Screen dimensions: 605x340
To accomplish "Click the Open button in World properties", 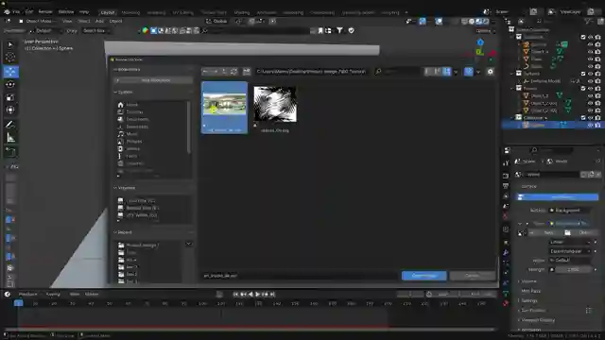I will tap(582, 232).
